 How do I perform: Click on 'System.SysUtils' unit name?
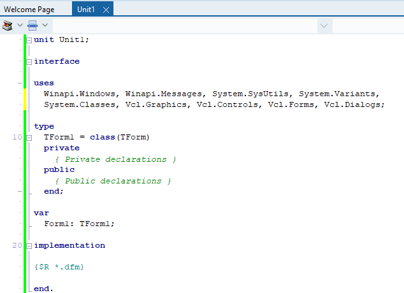[x=250, y=94]
